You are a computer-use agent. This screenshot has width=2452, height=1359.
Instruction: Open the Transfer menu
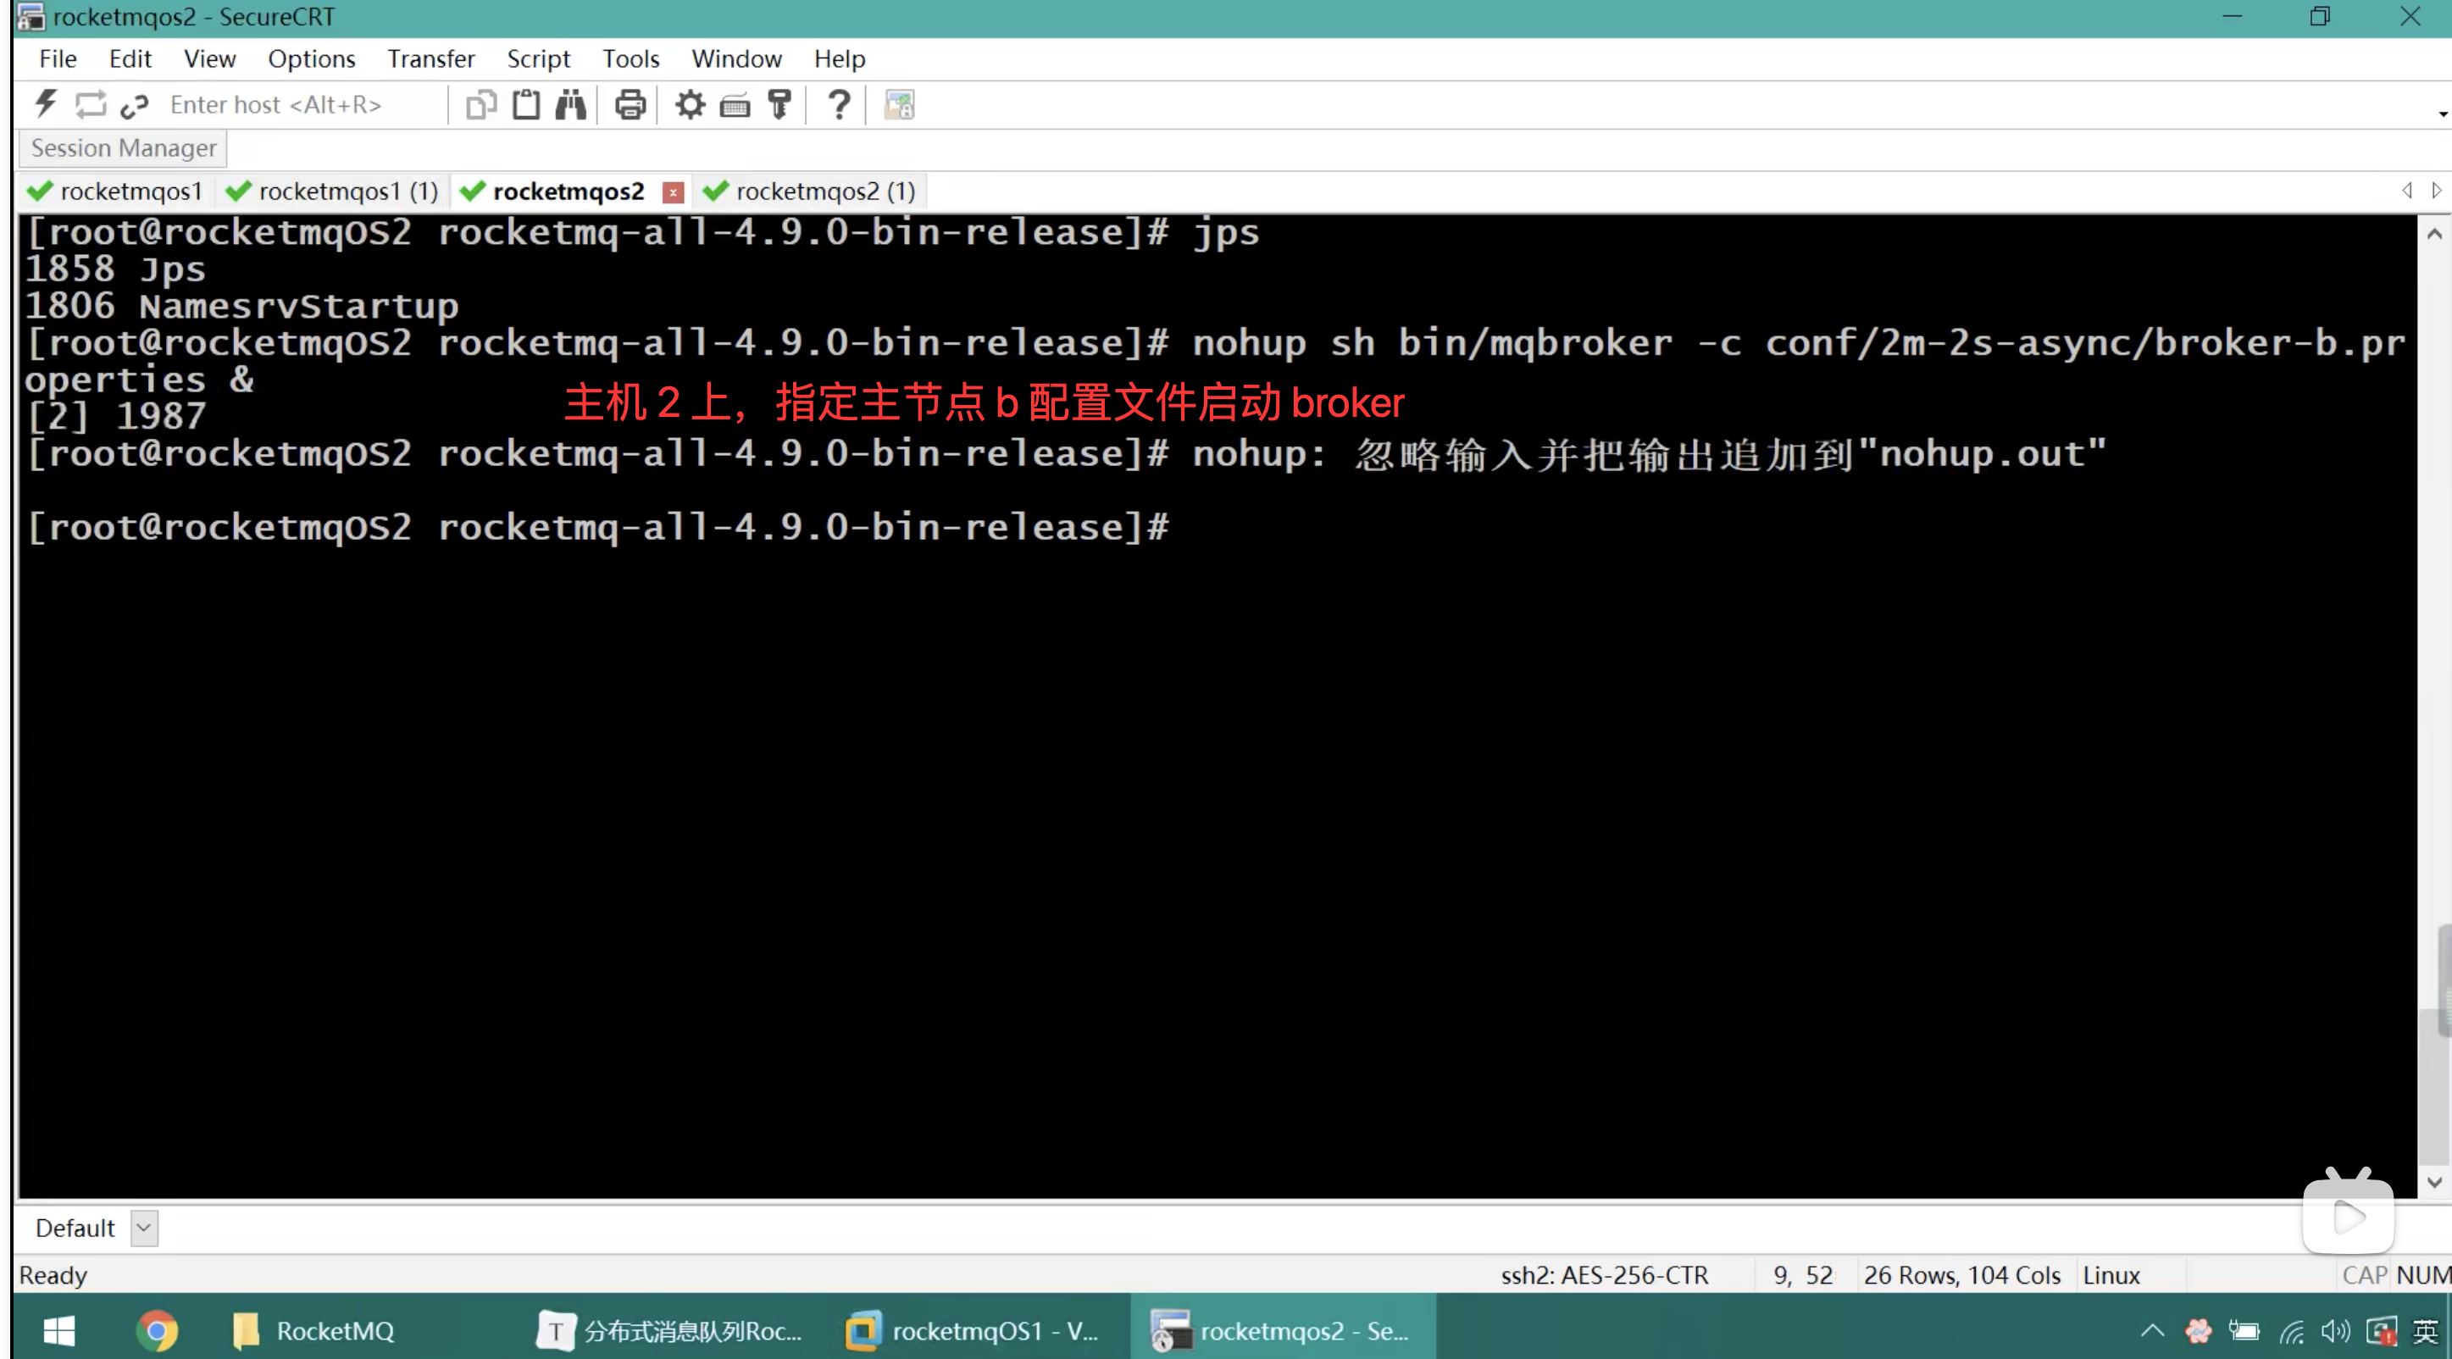point(430,59)
